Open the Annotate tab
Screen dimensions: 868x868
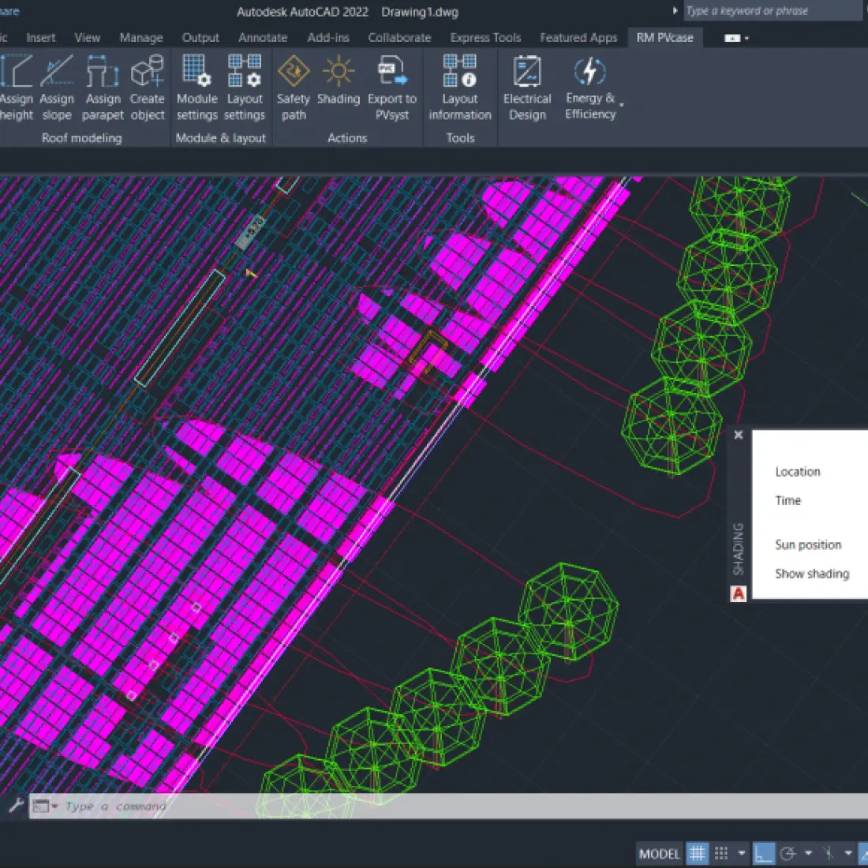click(263, 38)
